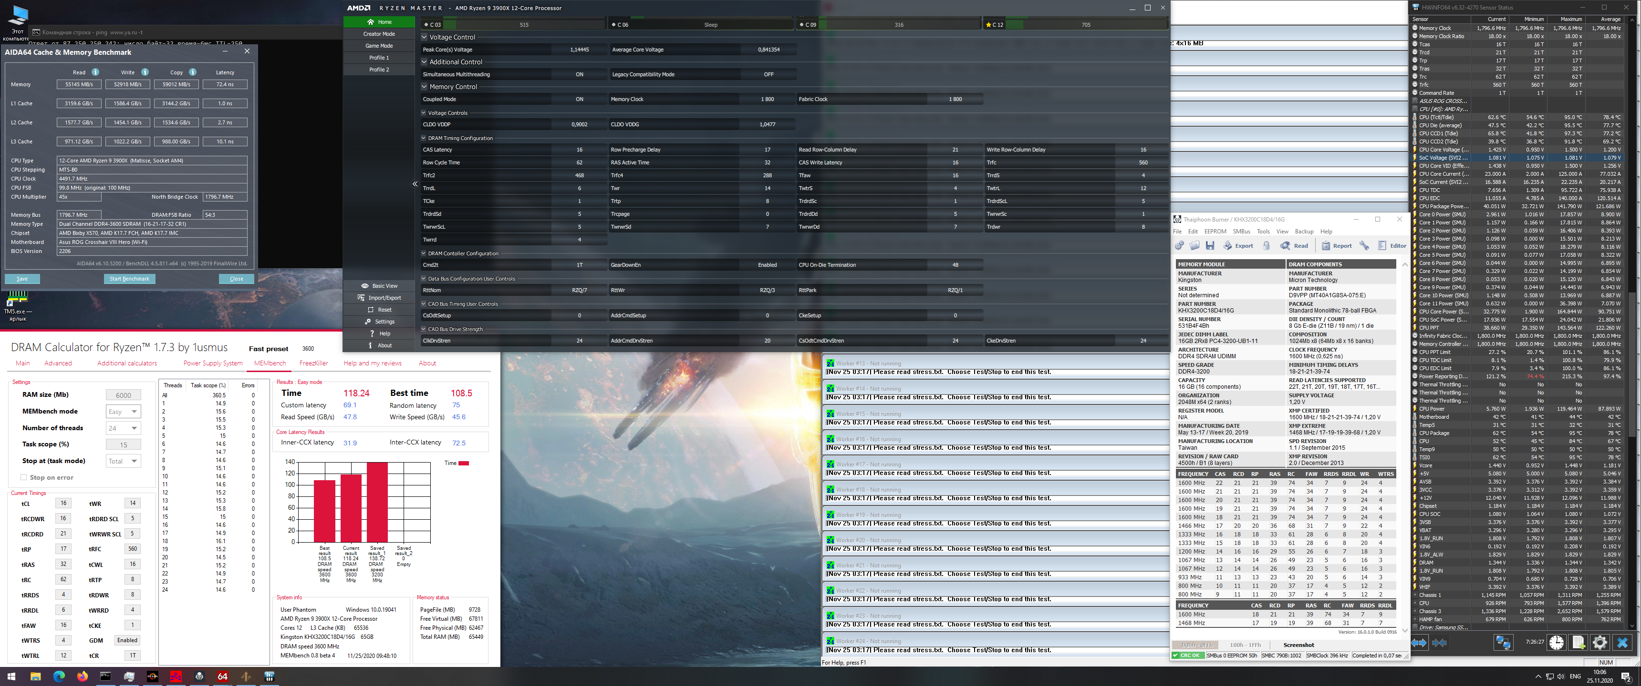
Task: Open HWiNFO gear settings icon
Action: pos(1599,642)
